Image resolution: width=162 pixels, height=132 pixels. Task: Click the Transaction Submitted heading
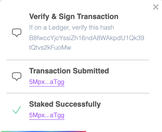tap(69, 71)
